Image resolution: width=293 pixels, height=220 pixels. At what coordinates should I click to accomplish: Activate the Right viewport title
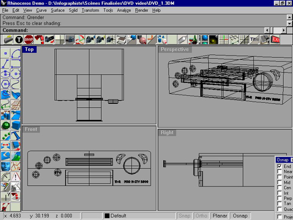pos(167,133)
